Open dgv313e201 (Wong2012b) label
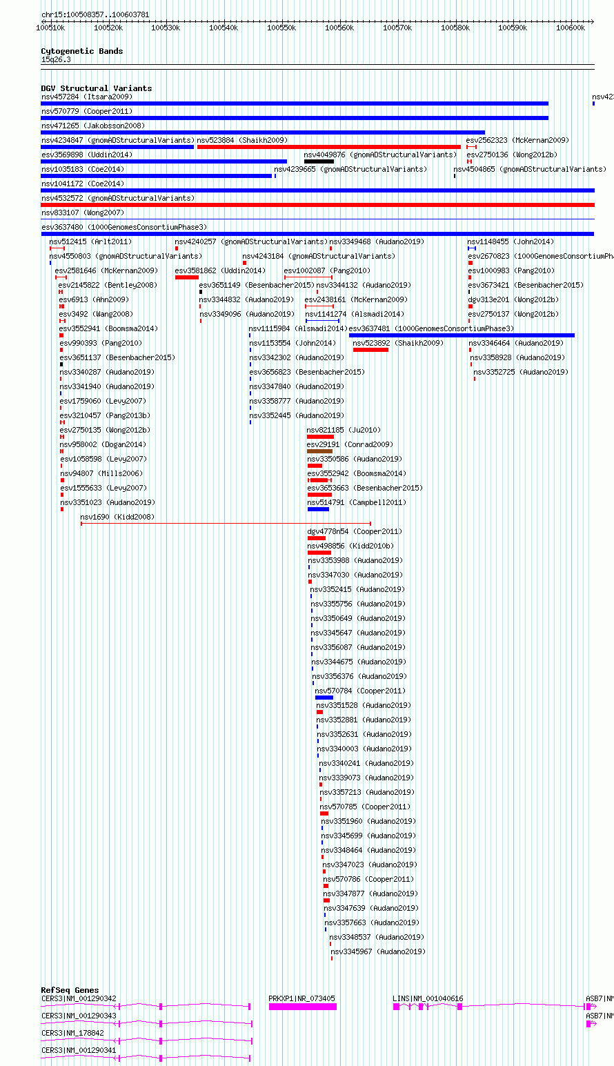 (513, 299)
